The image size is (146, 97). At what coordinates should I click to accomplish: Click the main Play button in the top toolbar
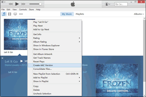17,4
